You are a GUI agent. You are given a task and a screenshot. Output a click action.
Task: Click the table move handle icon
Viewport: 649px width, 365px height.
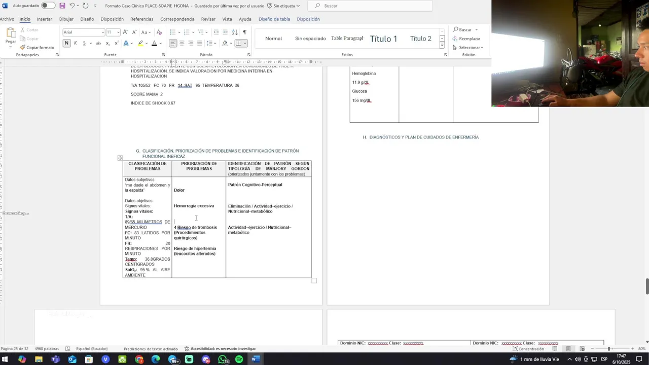pos(120,158)
